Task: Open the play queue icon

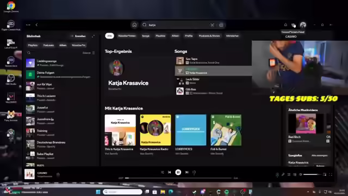Action: click(289, 175)
